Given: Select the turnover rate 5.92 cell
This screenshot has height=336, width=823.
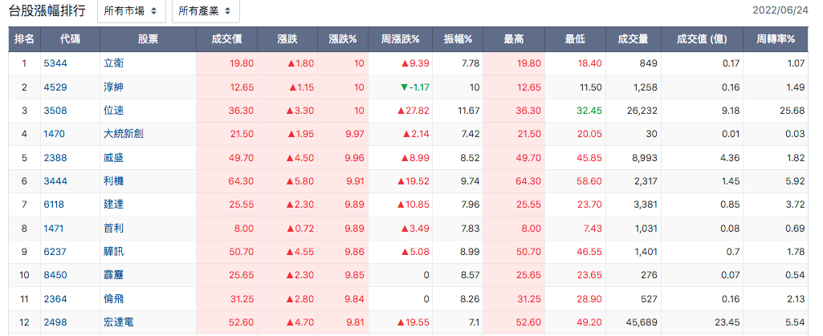Looking at the screenshot, I should point(776,181).
